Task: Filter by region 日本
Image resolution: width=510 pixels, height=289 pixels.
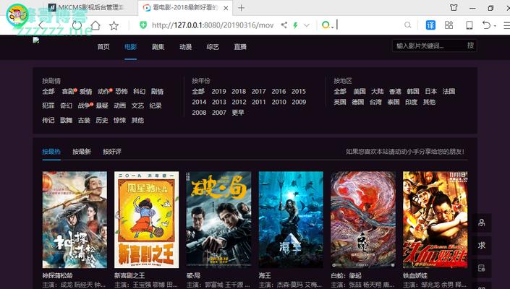Action: (431, 92)
